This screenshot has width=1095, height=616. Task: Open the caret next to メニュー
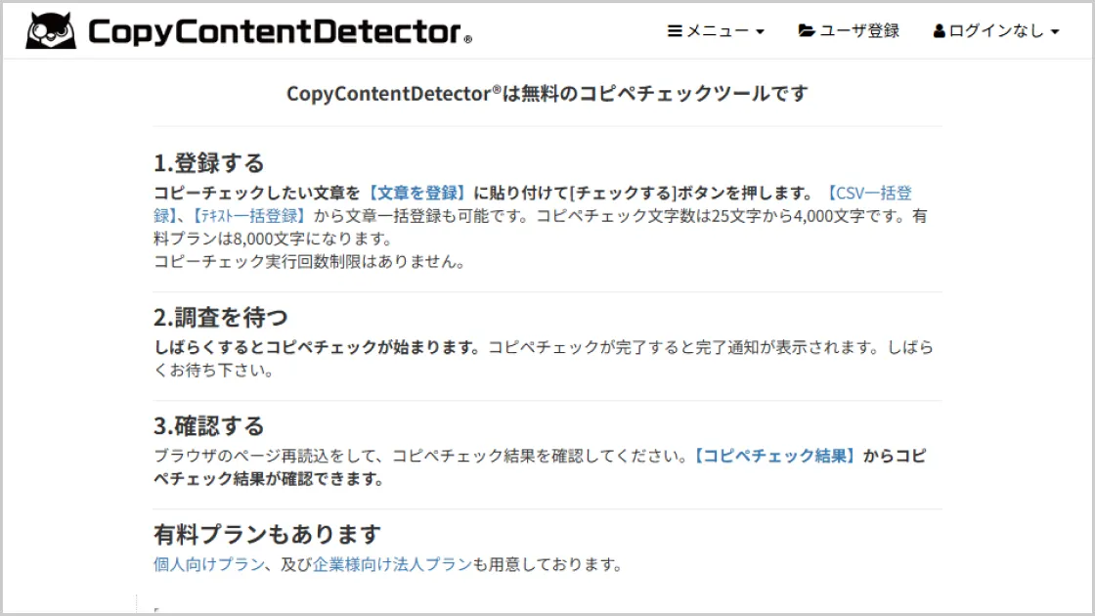[x=761, y=30]
